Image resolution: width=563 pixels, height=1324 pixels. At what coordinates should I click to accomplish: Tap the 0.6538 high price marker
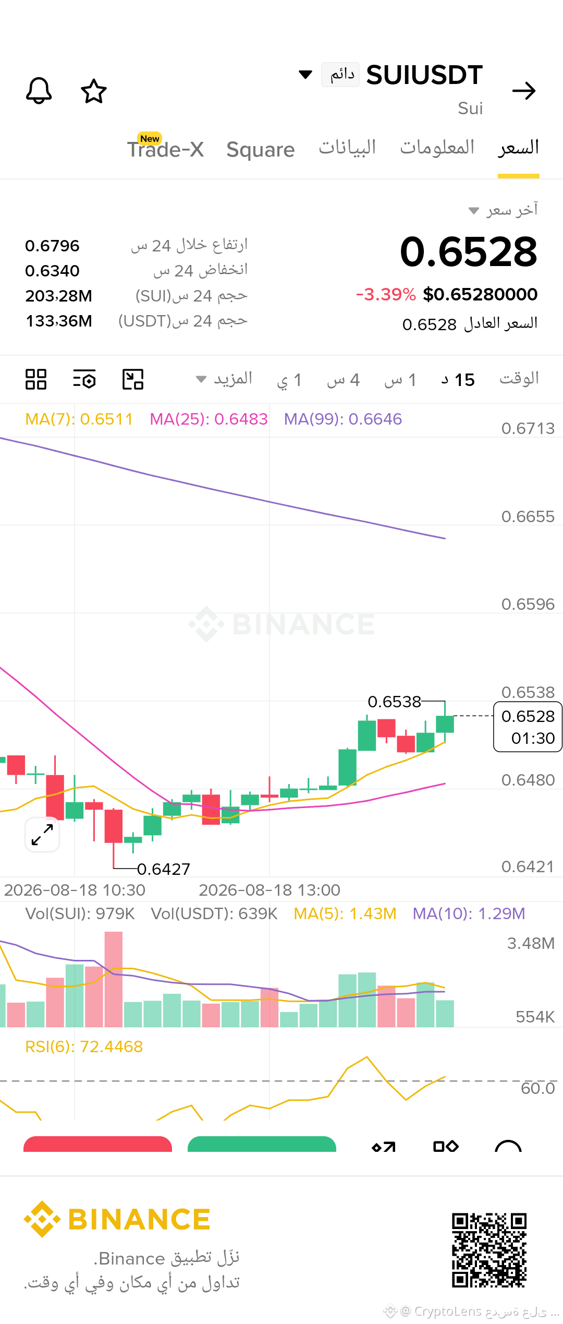[x=394, y=702]
